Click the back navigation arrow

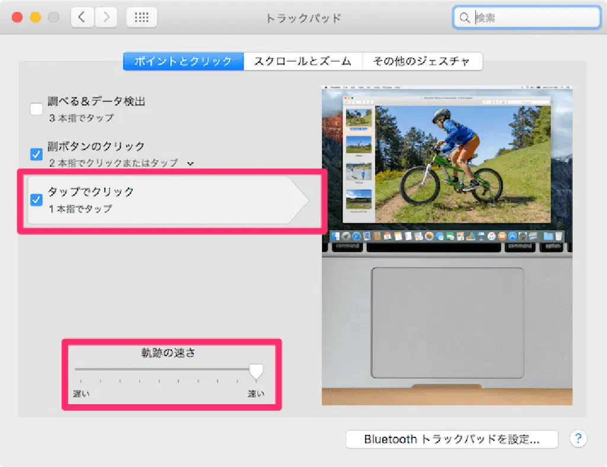pyautogui.click(x=82, y=17)
